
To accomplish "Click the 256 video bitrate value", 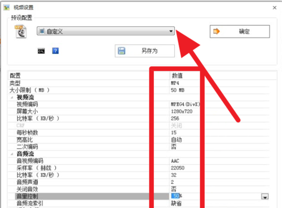I will [x=175, y=119].
